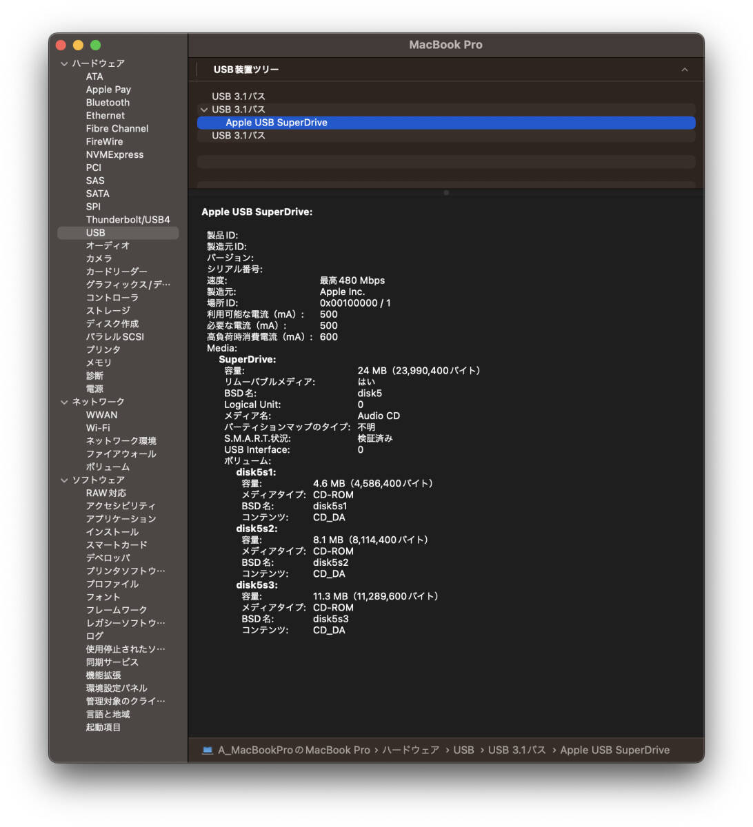Viewport: 753px width, 827px height.
Task: Select ファイアウォール in the sidebar
Action: click(121, 454)
